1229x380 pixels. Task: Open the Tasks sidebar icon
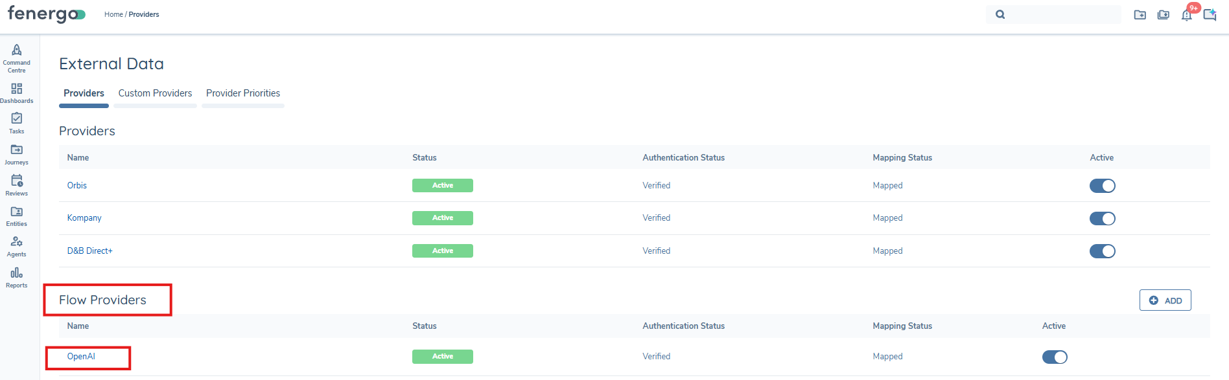point(16,123)
